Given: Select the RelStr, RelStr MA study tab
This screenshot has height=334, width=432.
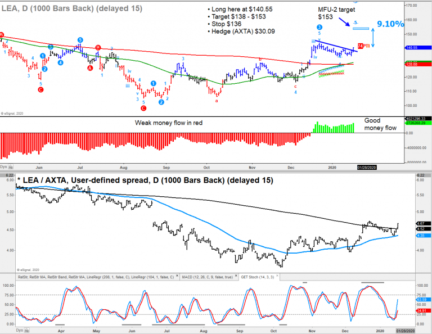Looking at the screenshot, I should click(96, 277).
